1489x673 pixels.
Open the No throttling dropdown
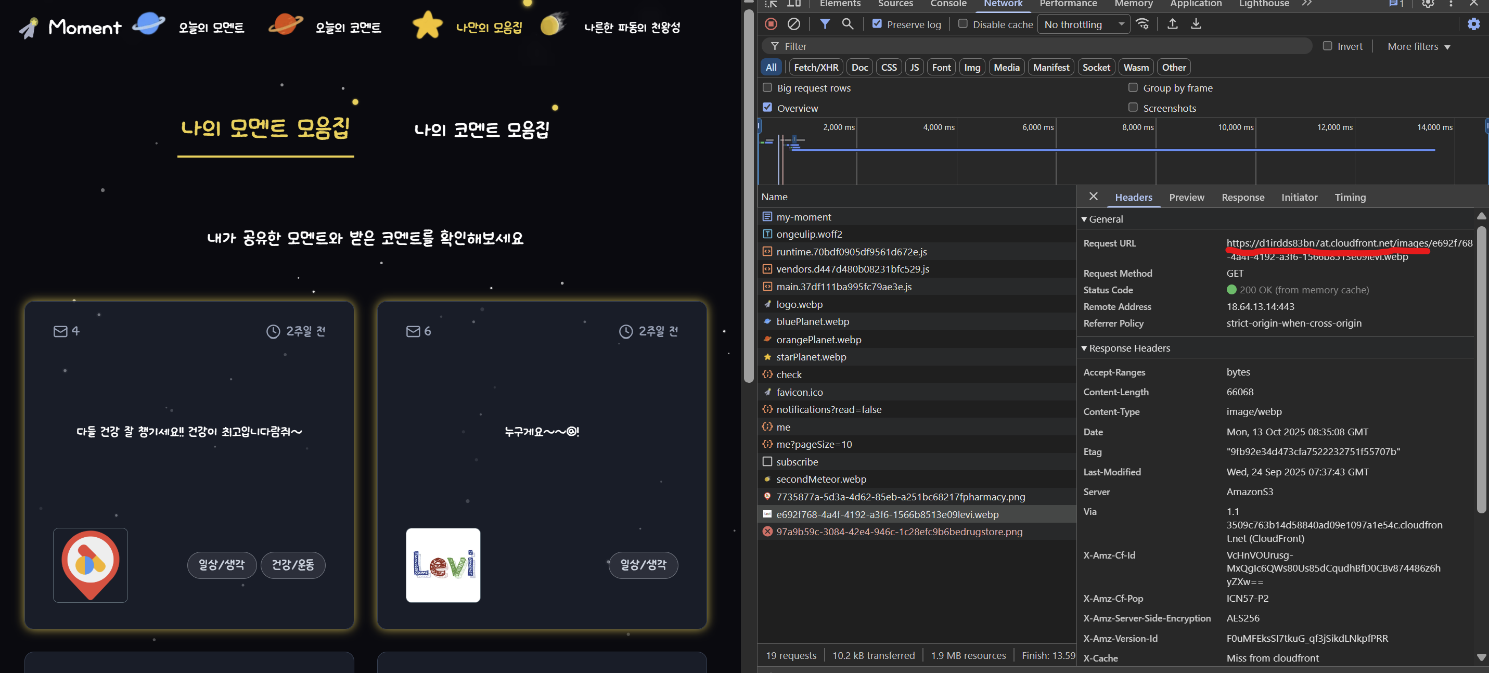point(1083,24)
